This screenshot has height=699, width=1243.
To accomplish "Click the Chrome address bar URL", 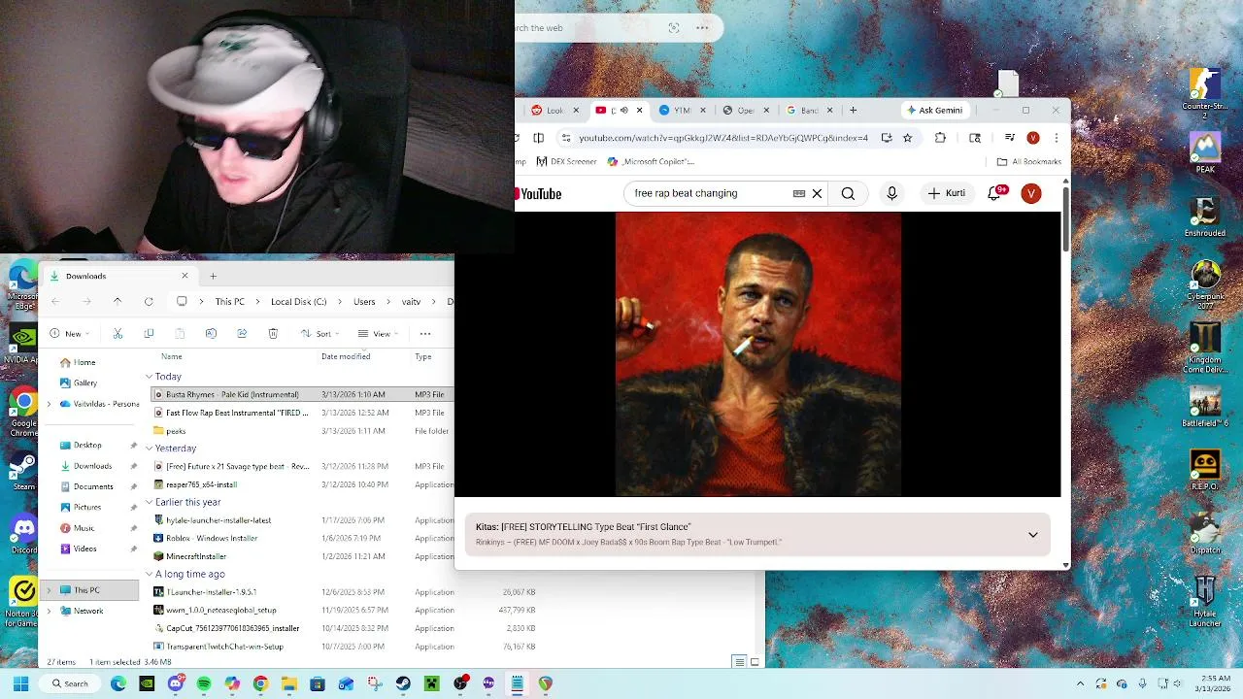I will click(723, 138).
